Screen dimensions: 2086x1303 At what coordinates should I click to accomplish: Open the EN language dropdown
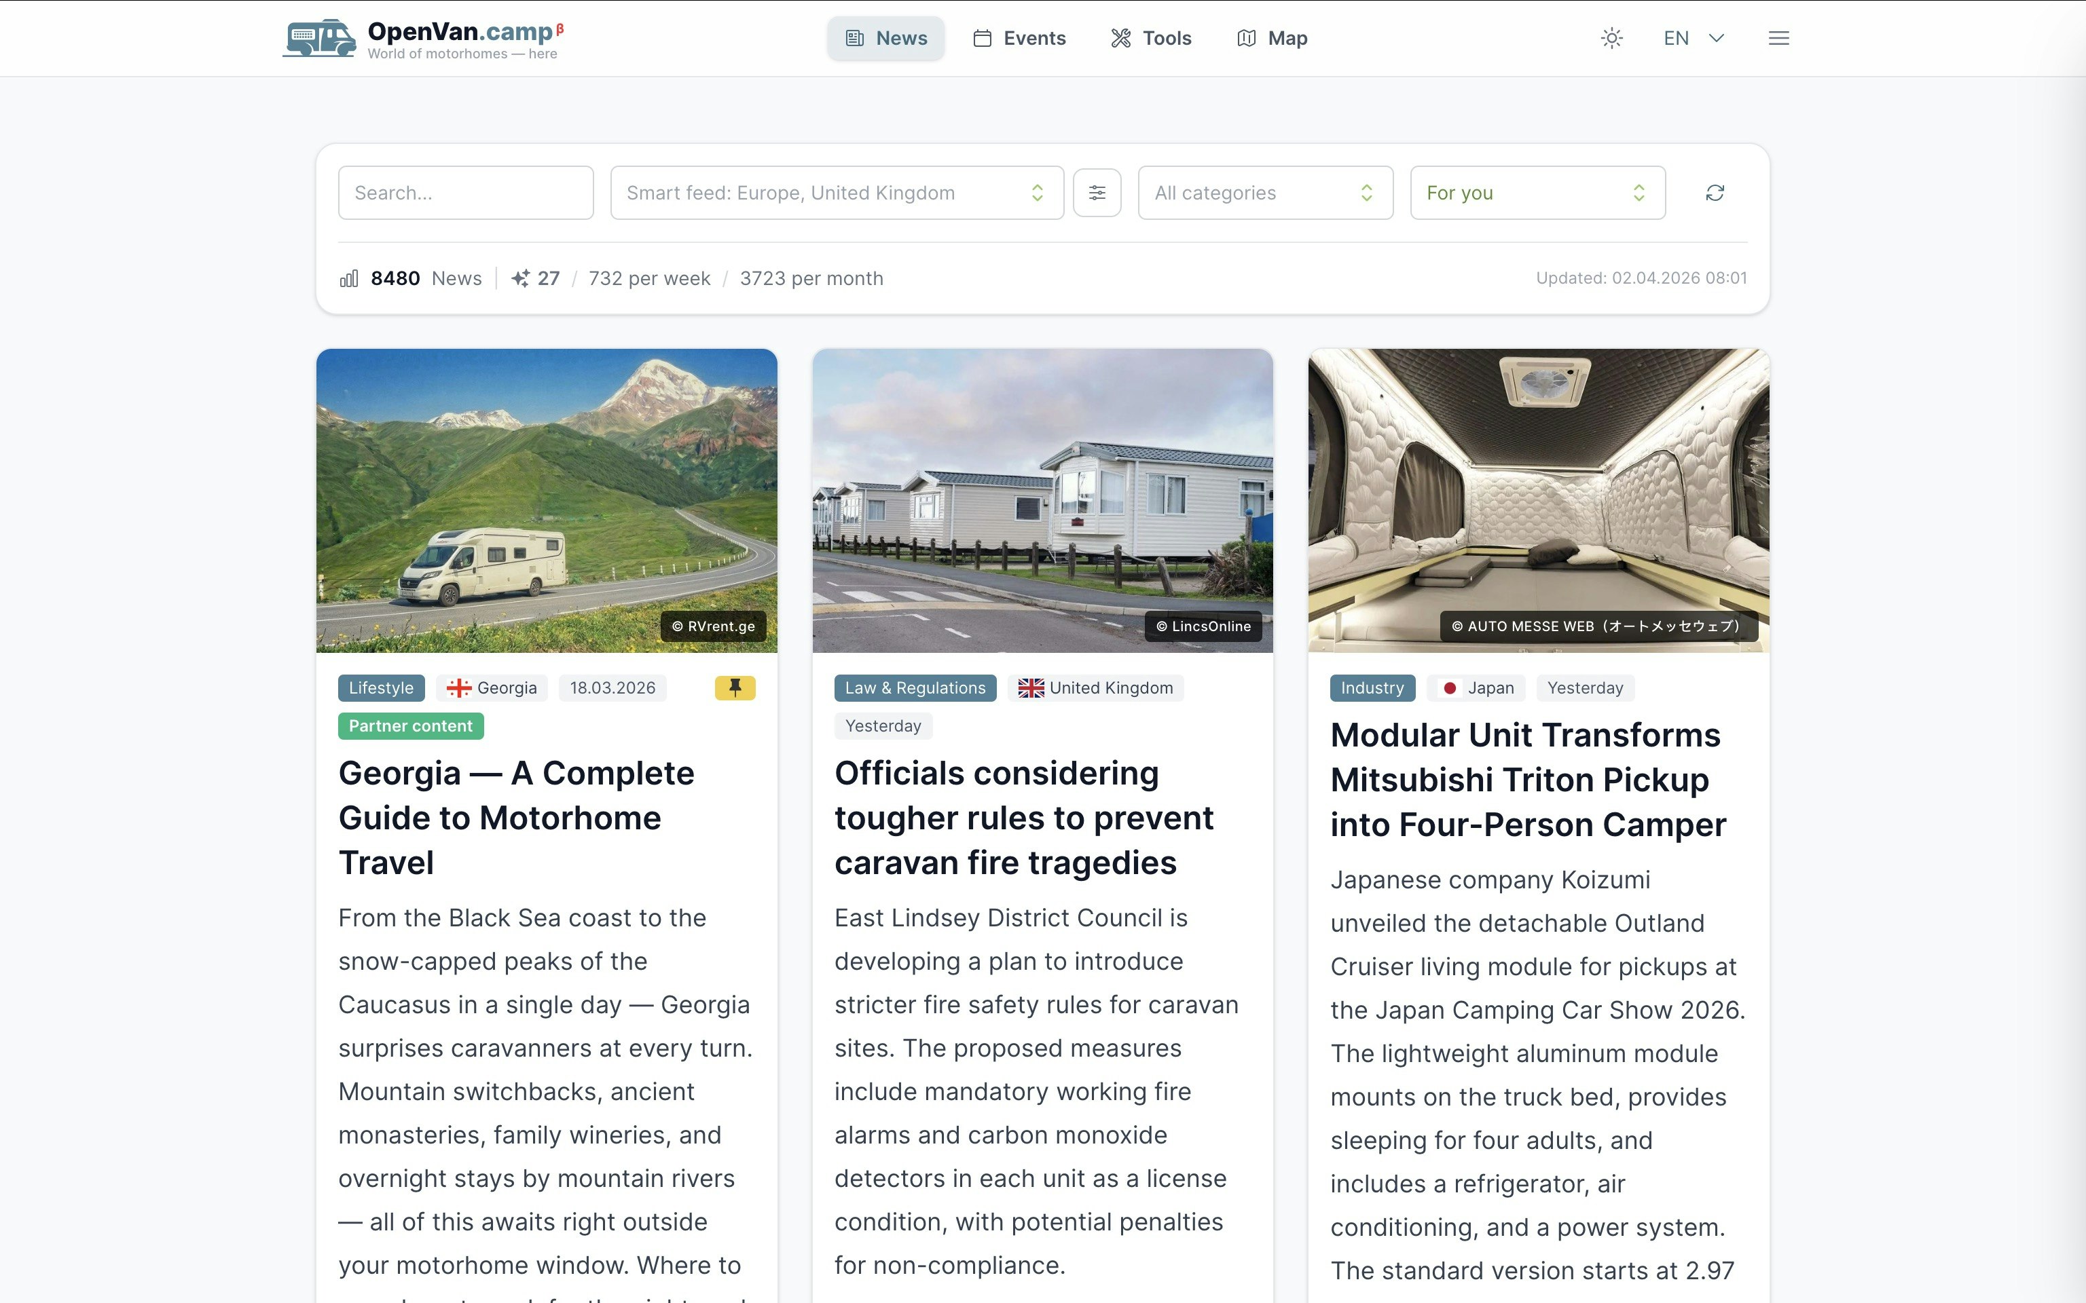(1693, 38)
